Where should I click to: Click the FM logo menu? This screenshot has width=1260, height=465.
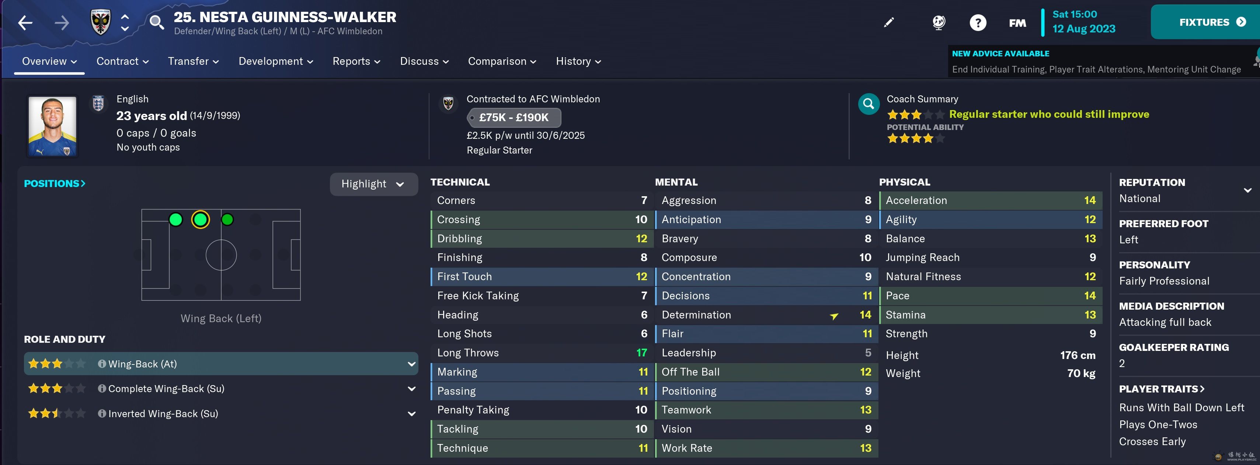point(1017,23)
